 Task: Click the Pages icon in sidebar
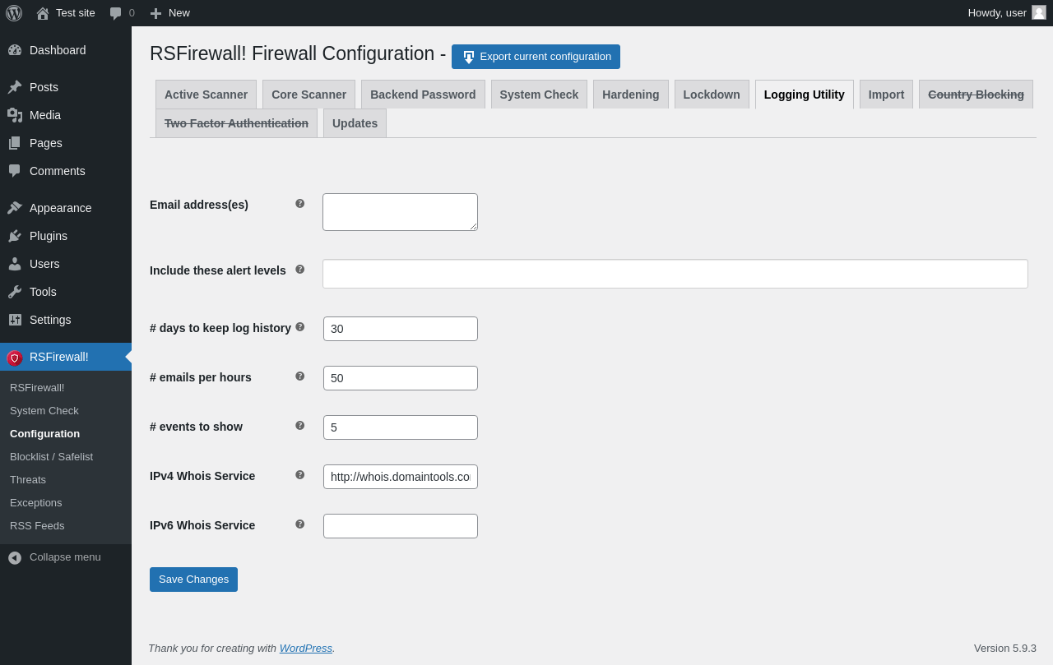point(15,143)
